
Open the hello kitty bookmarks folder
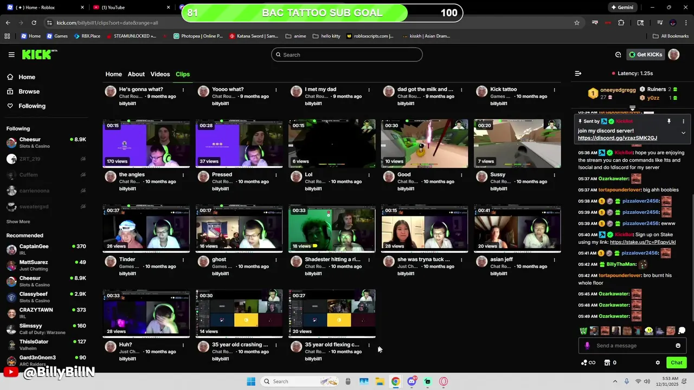click(326, 36)
